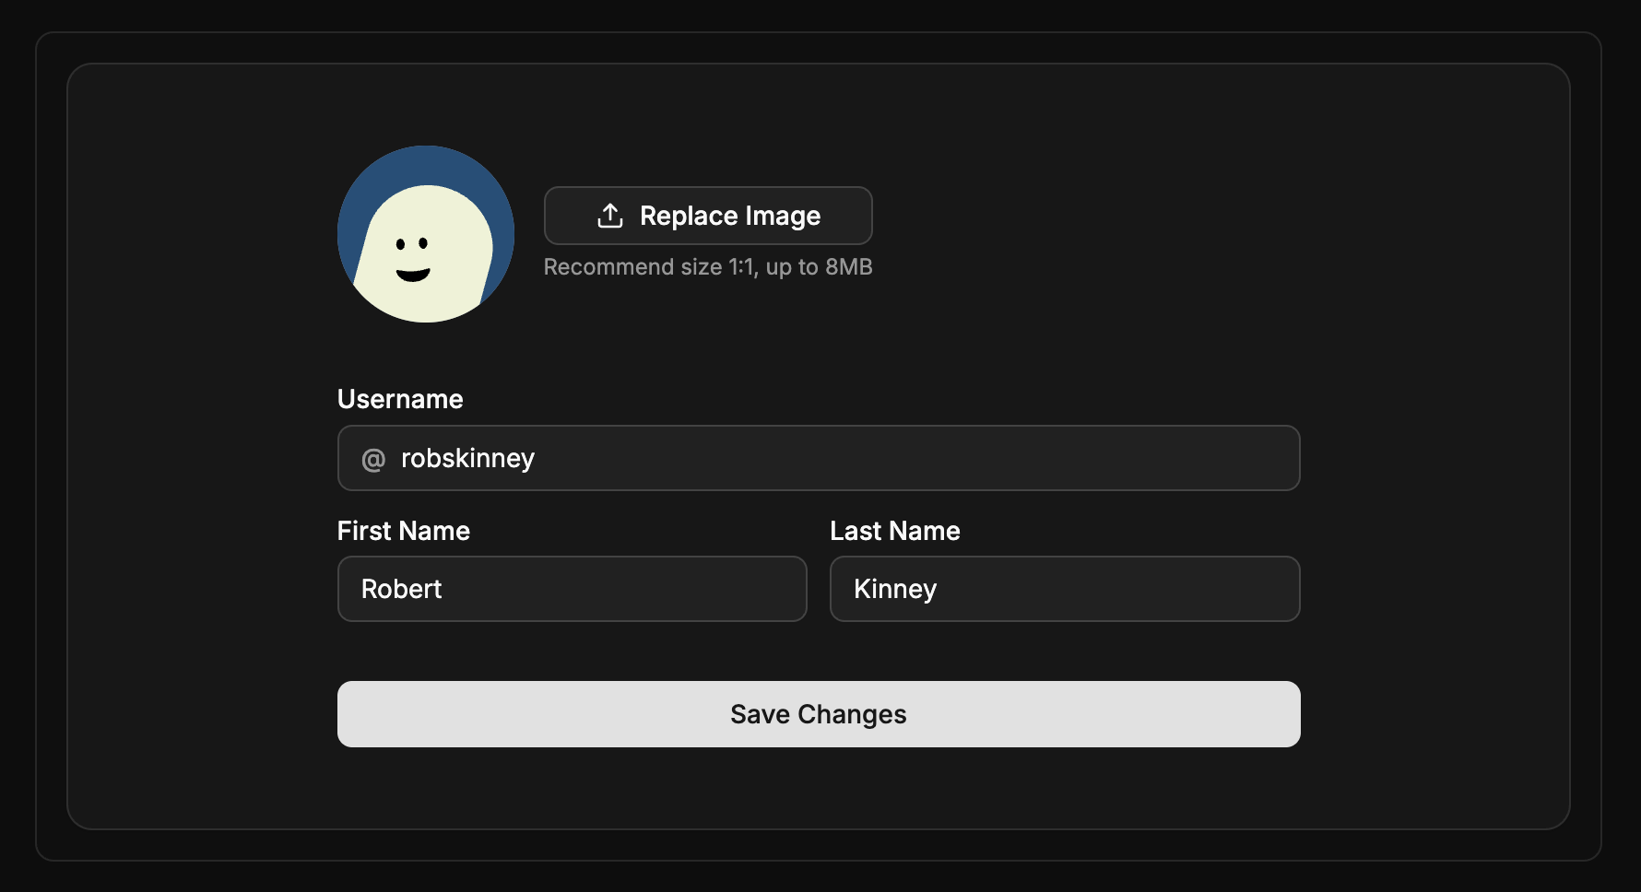
Task: Click the robskinney username text
Action: click(x=467, y=458)
